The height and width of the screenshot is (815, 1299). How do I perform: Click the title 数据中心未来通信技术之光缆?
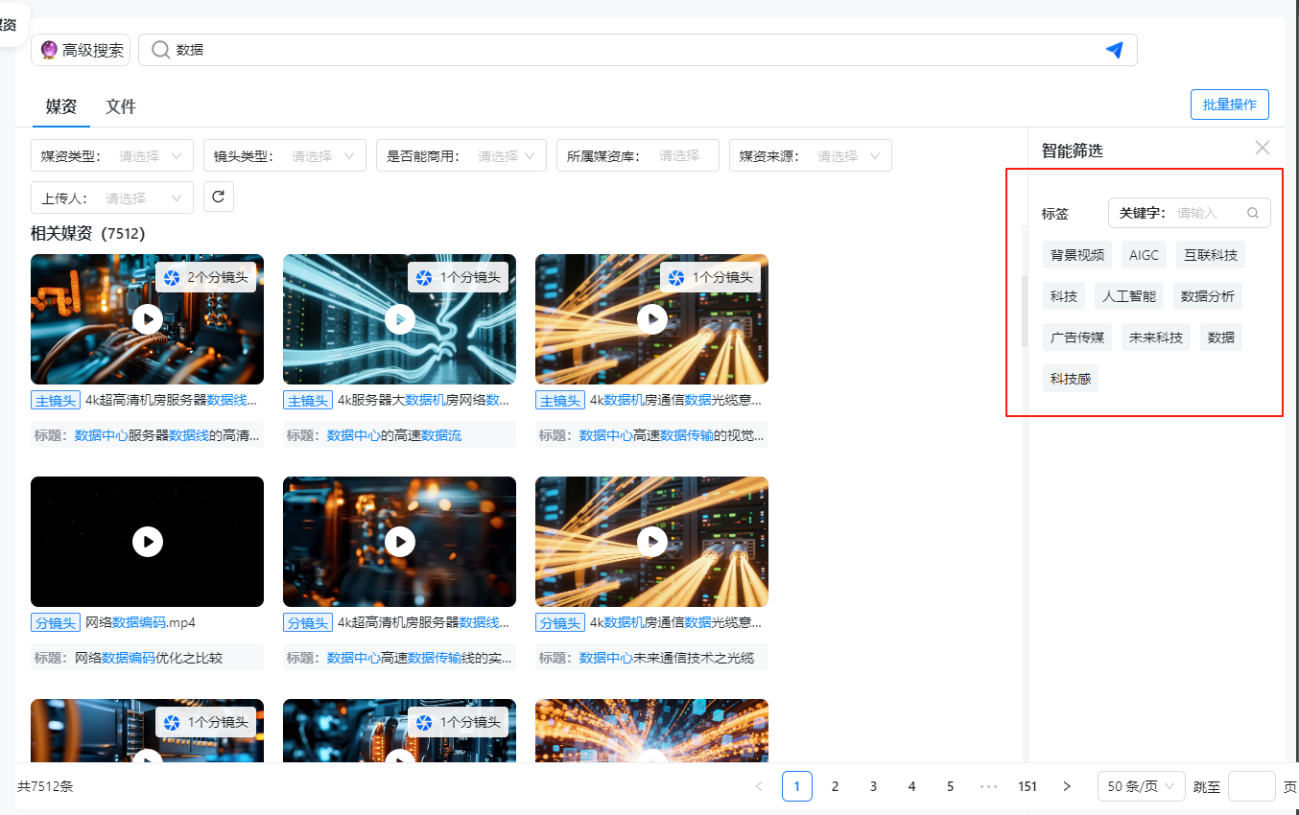tap(667, 658)
